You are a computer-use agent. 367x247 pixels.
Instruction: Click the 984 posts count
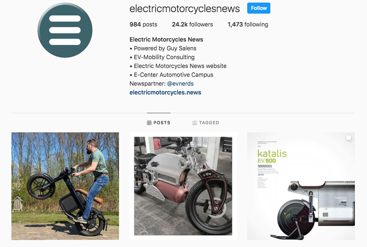click(143, 24)
